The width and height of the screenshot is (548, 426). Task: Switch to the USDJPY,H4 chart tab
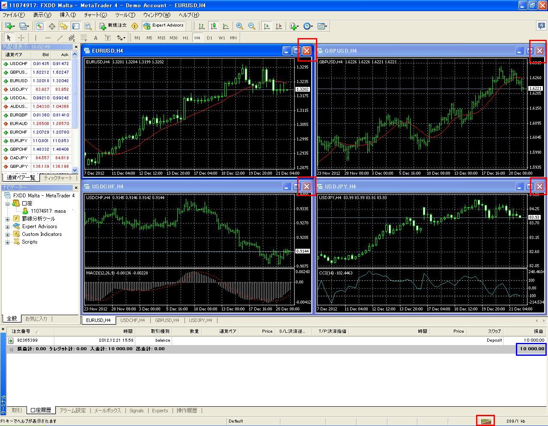pyautogui.click(x=200, y=320)
